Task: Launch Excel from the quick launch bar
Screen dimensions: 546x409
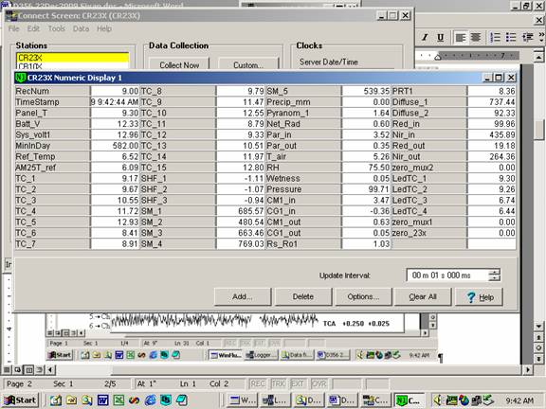Action: click(118, 400)
